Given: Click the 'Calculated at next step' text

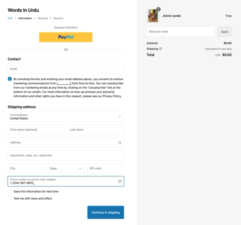Looking at the screenshot, I should click(x=218, y=49).
